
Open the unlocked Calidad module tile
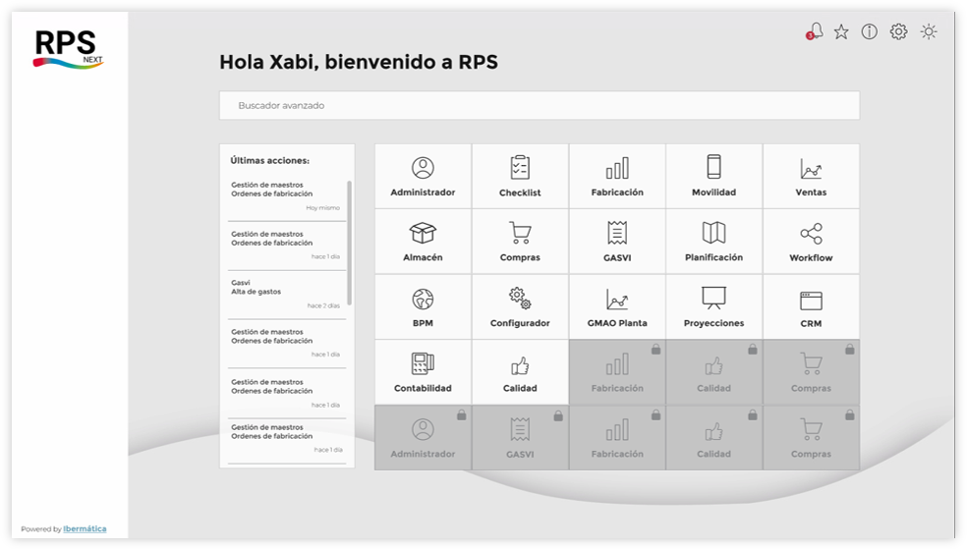point(520,372)
